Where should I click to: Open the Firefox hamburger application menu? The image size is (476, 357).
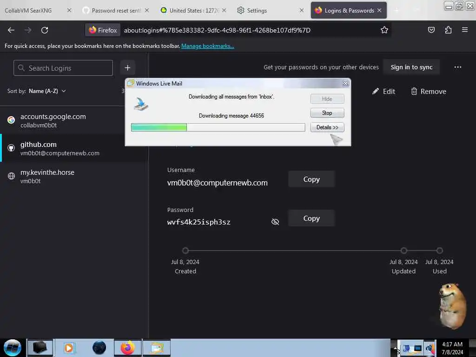coord(464,30)
